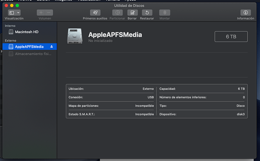The image size is (260, 161).
Task: Click the 'Dispositivo:' label
Action: click(168, 114)
